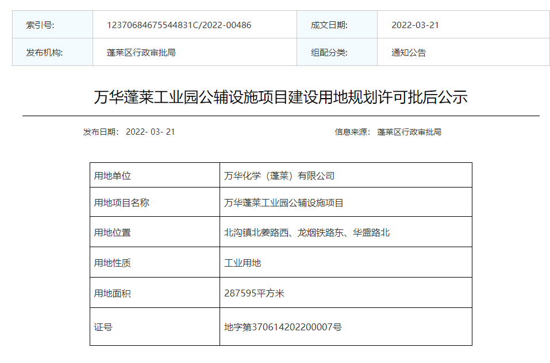
Task: Select location 北沟镇北姜路西、龙烟铁路东、华盛路北
Action: 307,232
